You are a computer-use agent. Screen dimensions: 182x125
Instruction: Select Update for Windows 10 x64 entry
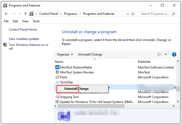point(97,102)
